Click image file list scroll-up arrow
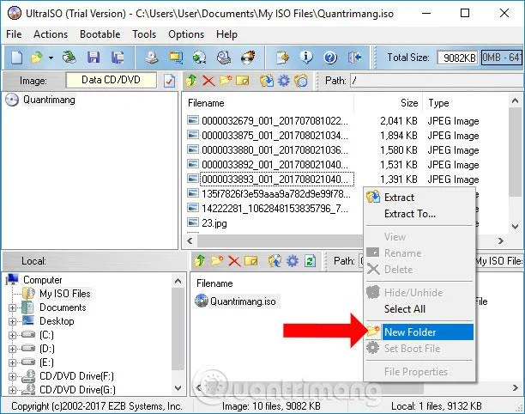This screenshot has height=414, width=525. pos(515,100)
